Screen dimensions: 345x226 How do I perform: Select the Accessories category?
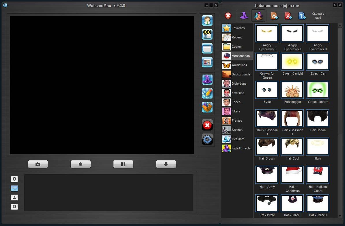tap(237, 56)
